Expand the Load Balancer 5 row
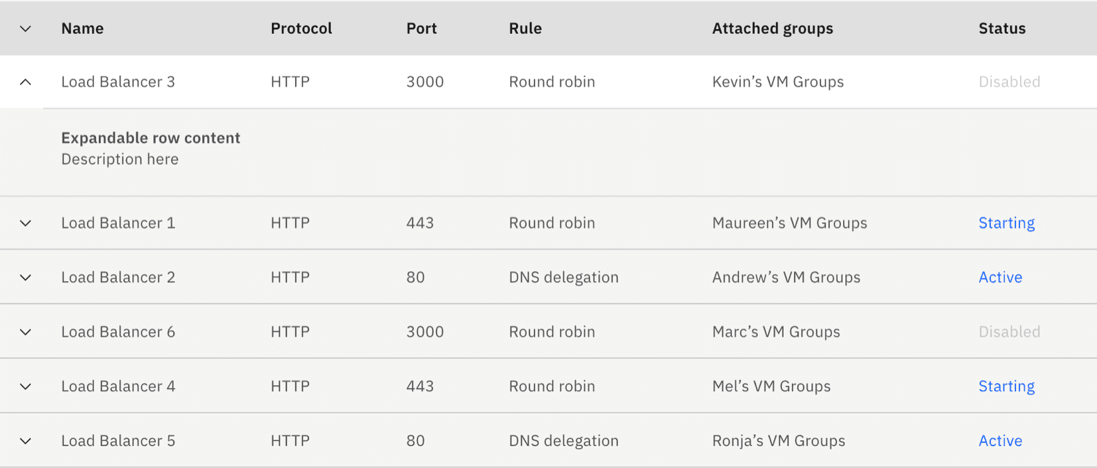 25,441
